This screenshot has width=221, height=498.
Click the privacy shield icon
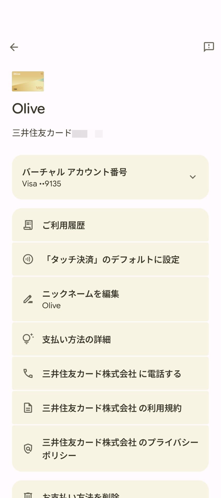pos(28,448)
